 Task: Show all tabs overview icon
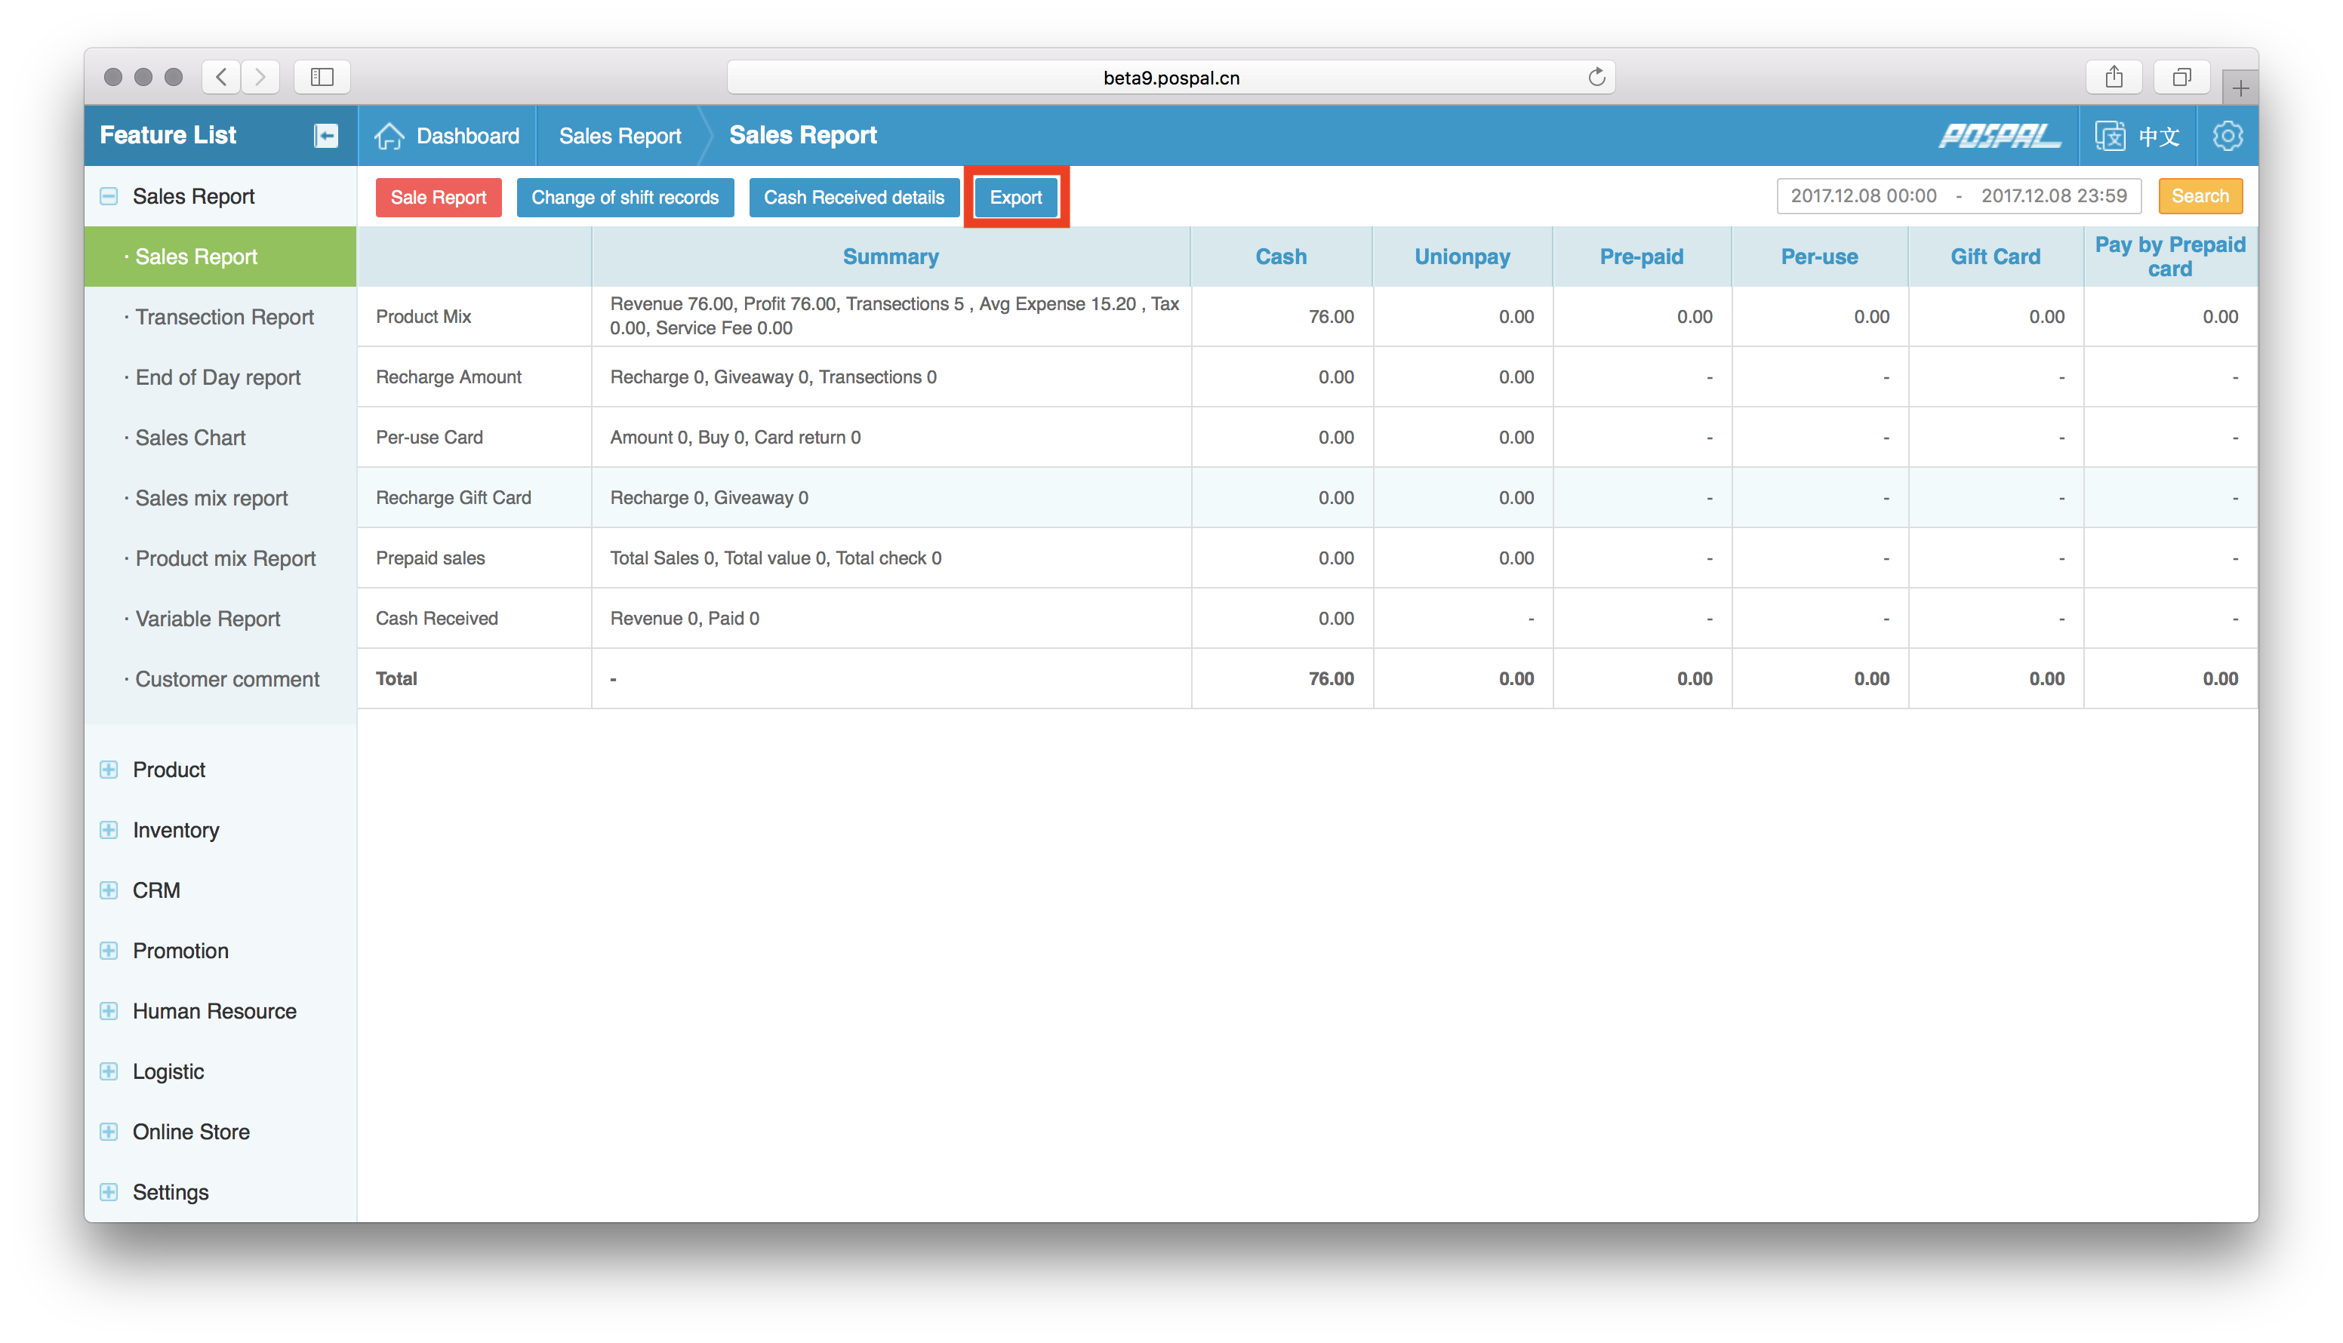[x=2181, y=78]
